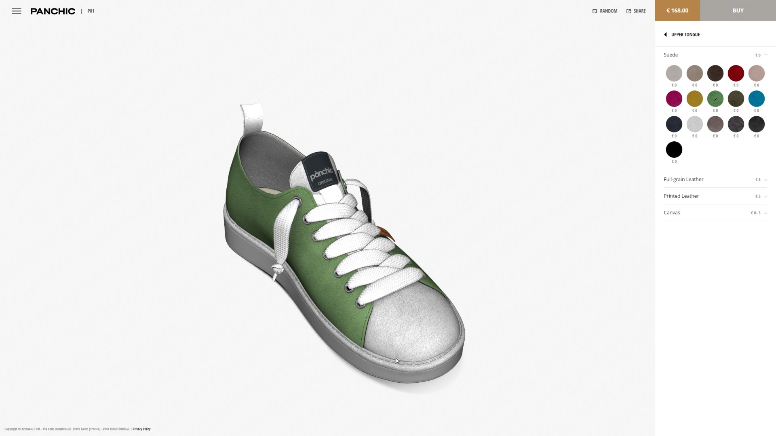The width and height of the screenshot is (776, 436).
Task: Click the Panchic logo
Action: click(53, 11)
